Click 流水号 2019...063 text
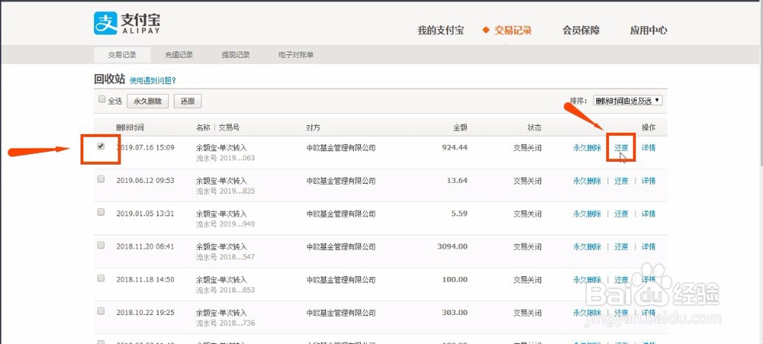Viewport: 763px width, 344px height. [x=225, y=158]
